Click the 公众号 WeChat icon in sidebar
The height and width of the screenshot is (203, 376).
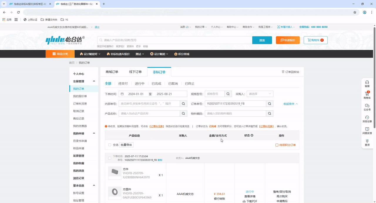(367, 106)
